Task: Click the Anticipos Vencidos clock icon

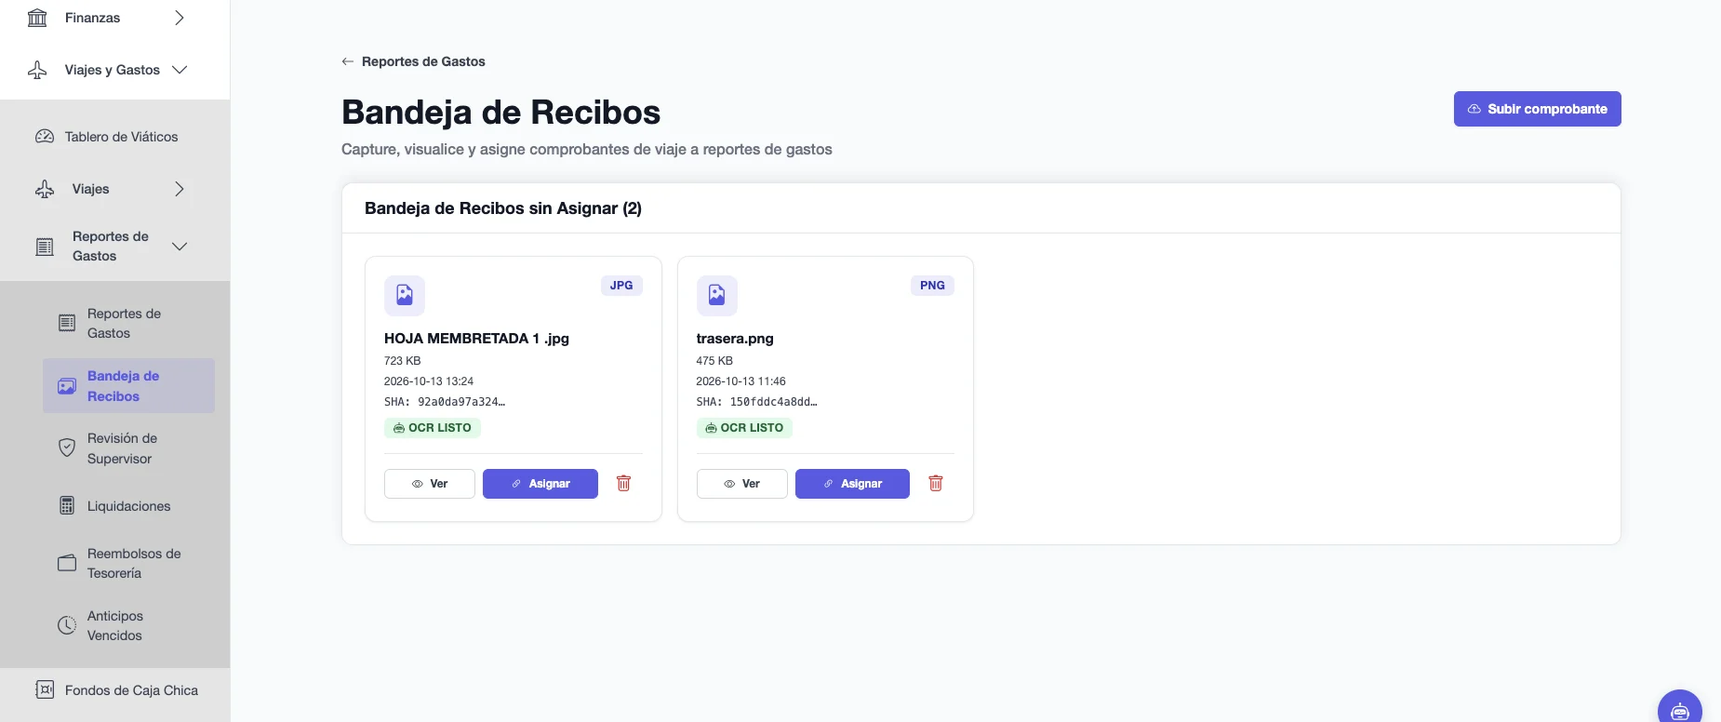Action: 67,625
